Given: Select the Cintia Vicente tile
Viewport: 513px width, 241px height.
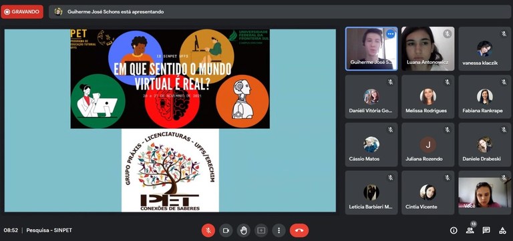Looking at the screenshot, I should [428, 193].
